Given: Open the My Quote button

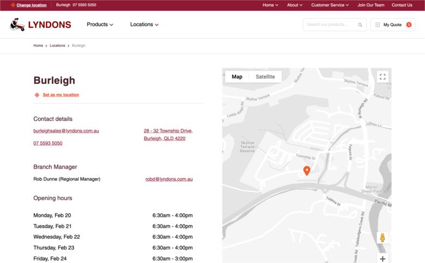Looking at the screenshot, I should [393, 25].
